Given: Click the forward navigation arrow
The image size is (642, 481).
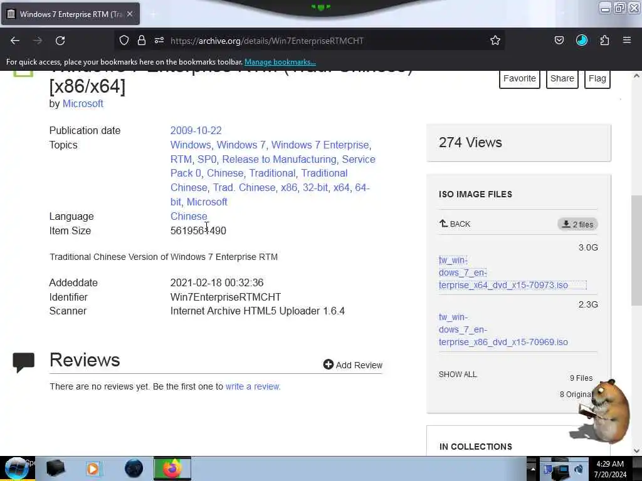Looking at the screenshot, I should [38, 41].
